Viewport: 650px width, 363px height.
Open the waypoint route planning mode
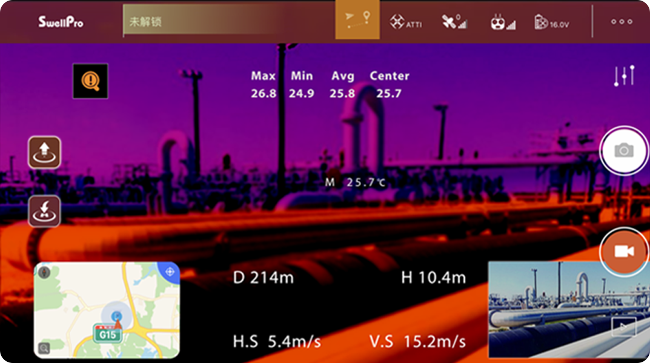coord(357,21)
